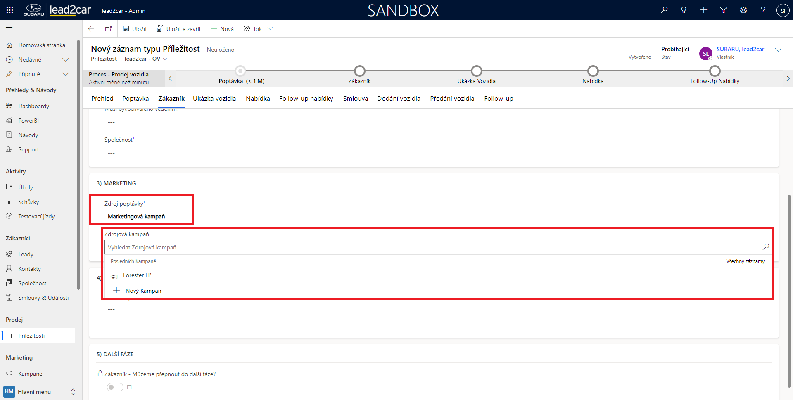The height and width of the screenshot is (400, 793).
Task: Click the search magnifier in top bar
Action: point(664,10)
